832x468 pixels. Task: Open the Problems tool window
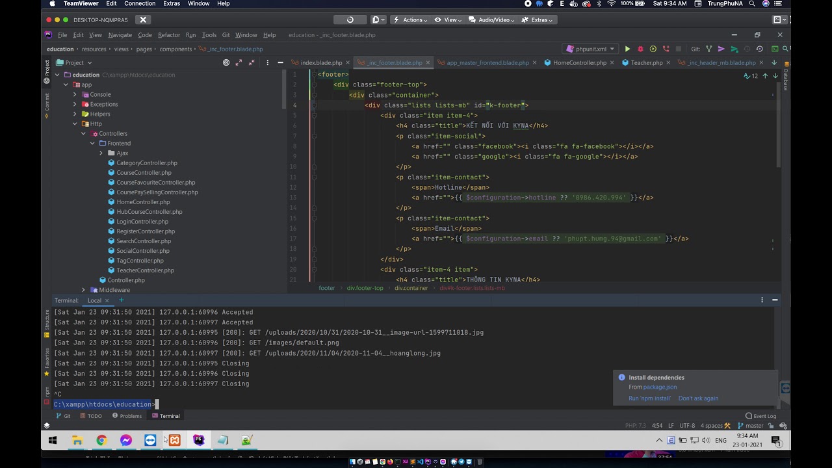[x=127, y=416]
